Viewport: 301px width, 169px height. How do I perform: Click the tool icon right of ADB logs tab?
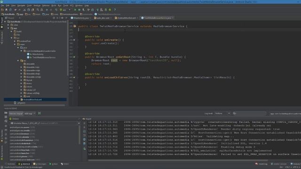click(x=40, y=114)
